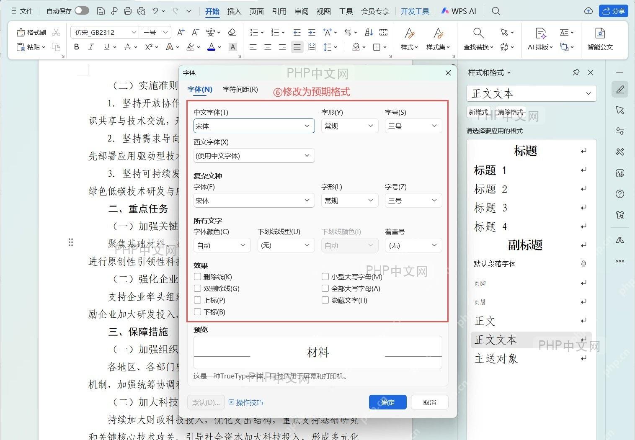Check 全部大写字母(A) all caps

(325, 288)
